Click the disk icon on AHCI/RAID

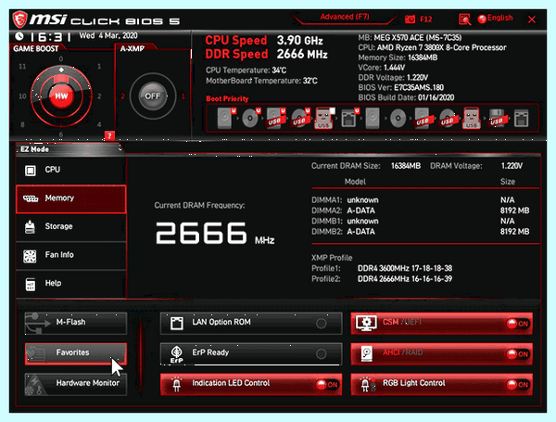366,354
